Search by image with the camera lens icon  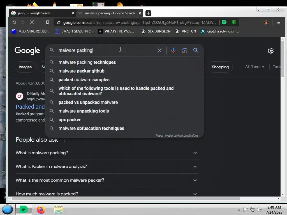[x=184, y=50]
